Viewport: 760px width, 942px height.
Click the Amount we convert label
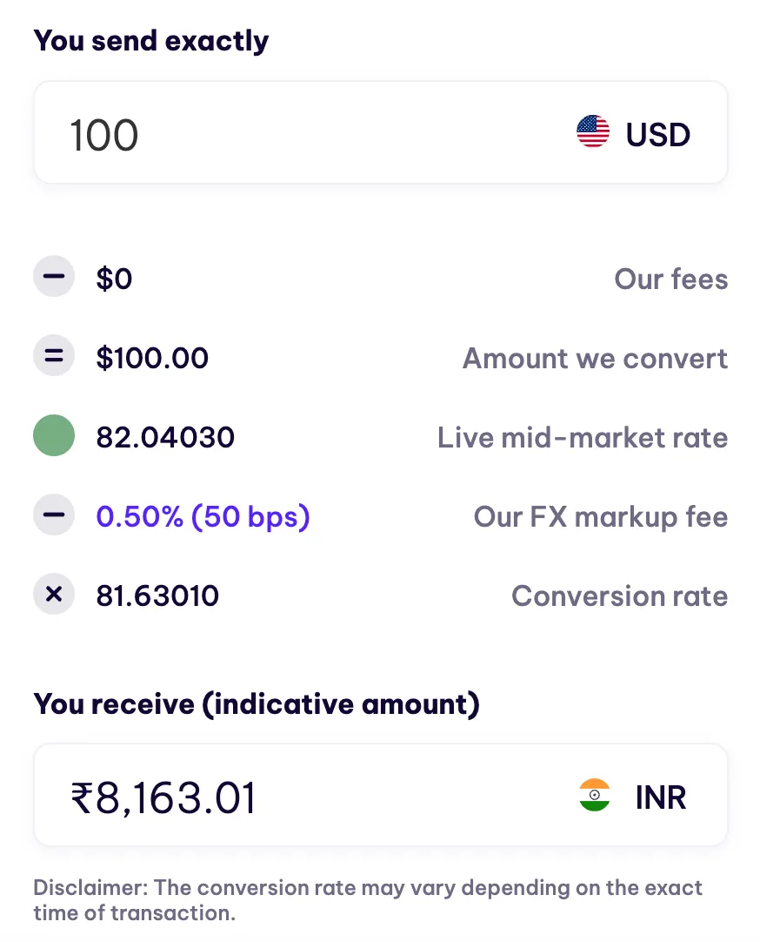[x=595, y=359]
